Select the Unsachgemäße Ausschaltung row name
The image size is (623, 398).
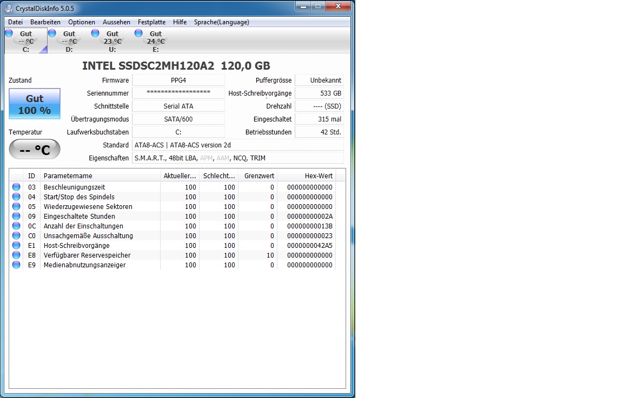tap(88, 235)
